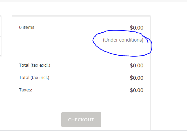Select the "0 items" label
The height and width of the screenshot is (133, 187).
click(27, 27)
